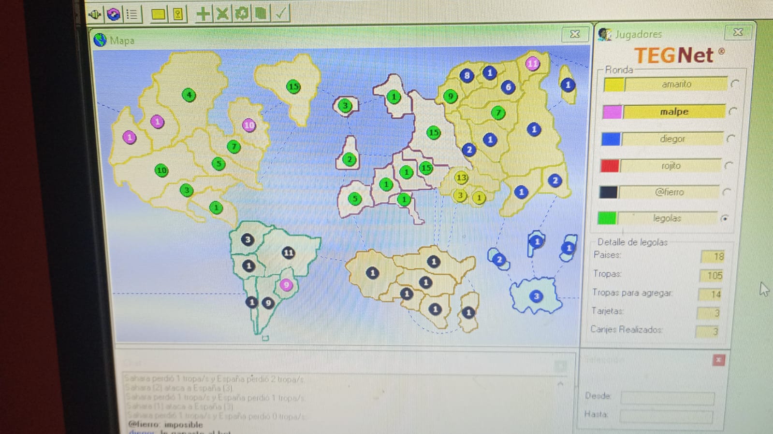Select green 4 marker in North America
The height and width of the screenshot is (434, 773).
[x=189, y=95]
